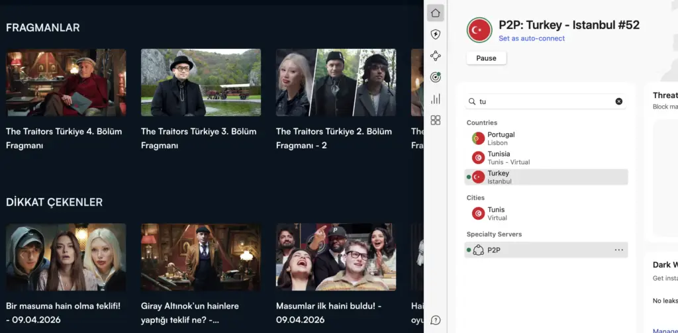Image resolution: width=678 pixels, height=333 pixels.
Task: Click Set as auto-connect link
Action: coord(532,38)
